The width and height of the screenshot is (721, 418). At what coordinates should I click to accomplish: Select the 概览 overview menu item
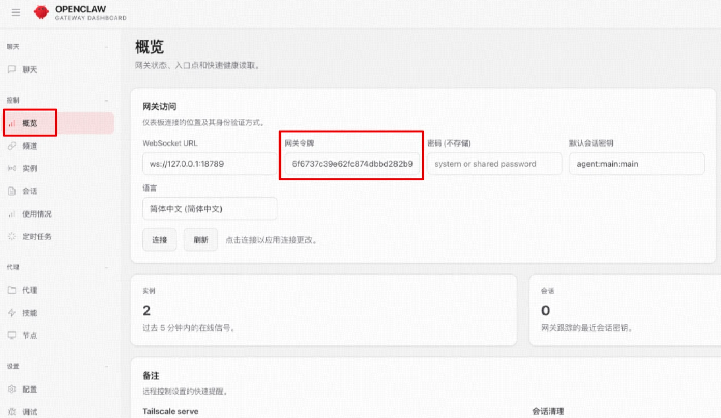pos(30,123)
